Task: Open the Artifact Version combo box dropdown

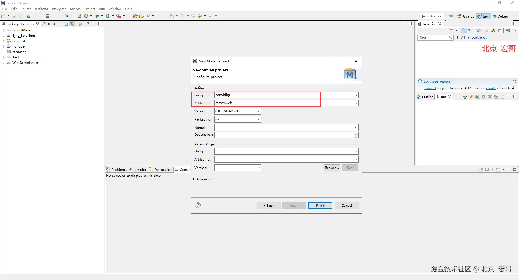Action: [259, 111]
